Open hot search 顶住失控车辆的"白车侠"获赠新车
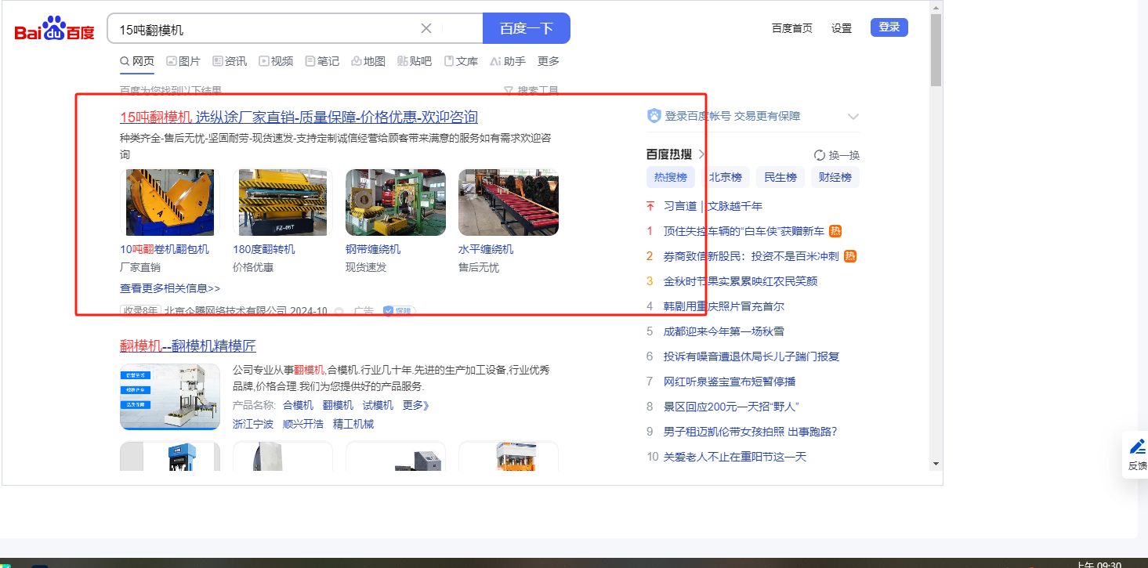This screenshot has width=1148, height=568. click(744, 231)
